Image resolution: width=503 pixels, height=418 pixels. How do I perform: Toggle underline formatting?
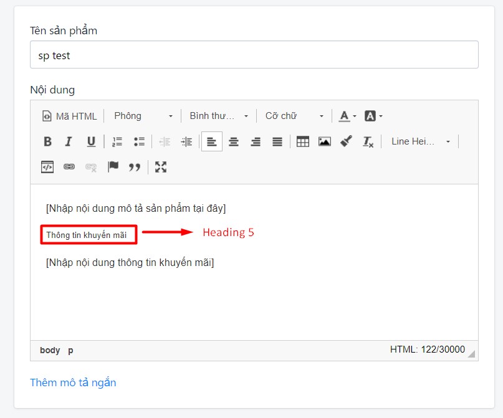(x=91, y=141)
